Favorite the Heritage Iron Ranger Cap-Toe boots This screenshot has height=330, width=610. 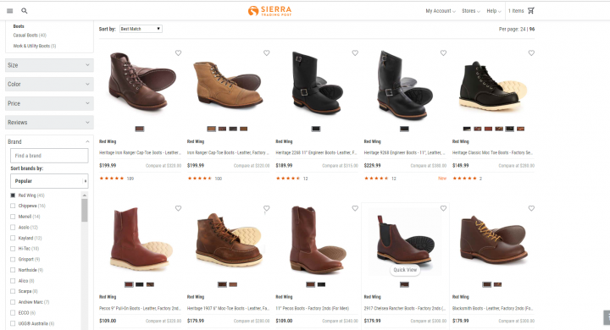pyautogui.click(x=178, y=52)
